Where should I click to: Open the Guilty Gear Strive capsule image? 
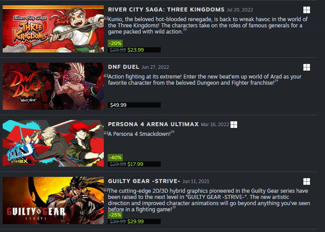click(53, 200)
